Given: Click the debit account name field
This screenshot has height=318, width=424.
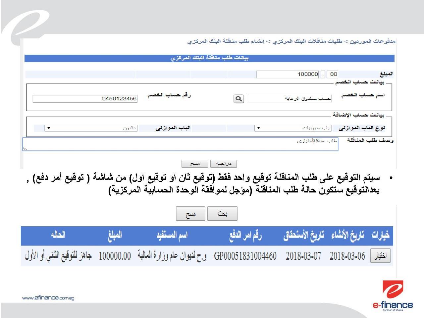Looking at the screenshot, I should [289, 99].
